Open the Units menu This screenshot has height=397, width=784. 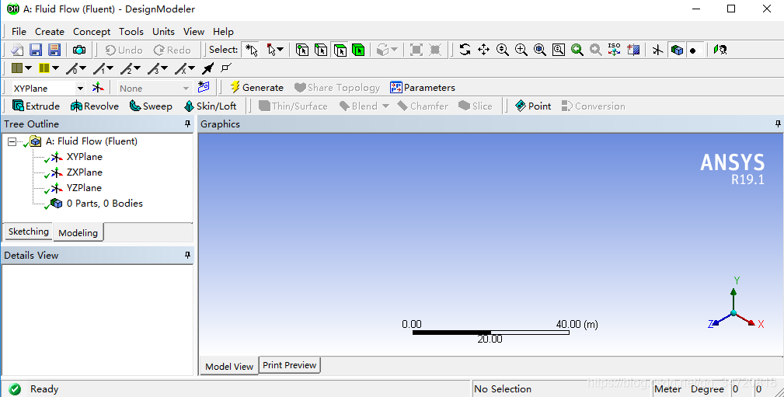[x=163, y=32]
